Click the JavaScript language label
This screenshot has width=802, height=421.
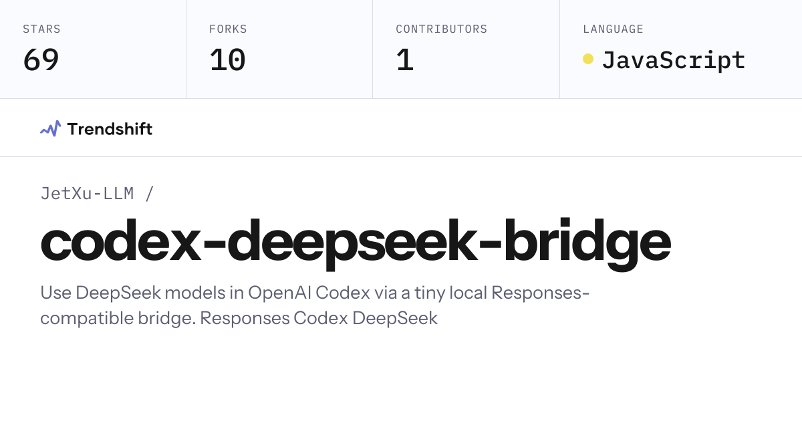[x=674, y=59]
